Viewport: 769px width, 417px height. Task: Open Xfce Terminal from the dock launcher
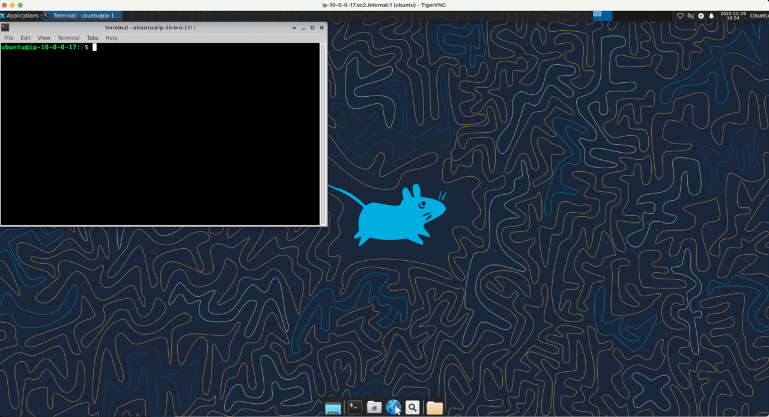354,407
